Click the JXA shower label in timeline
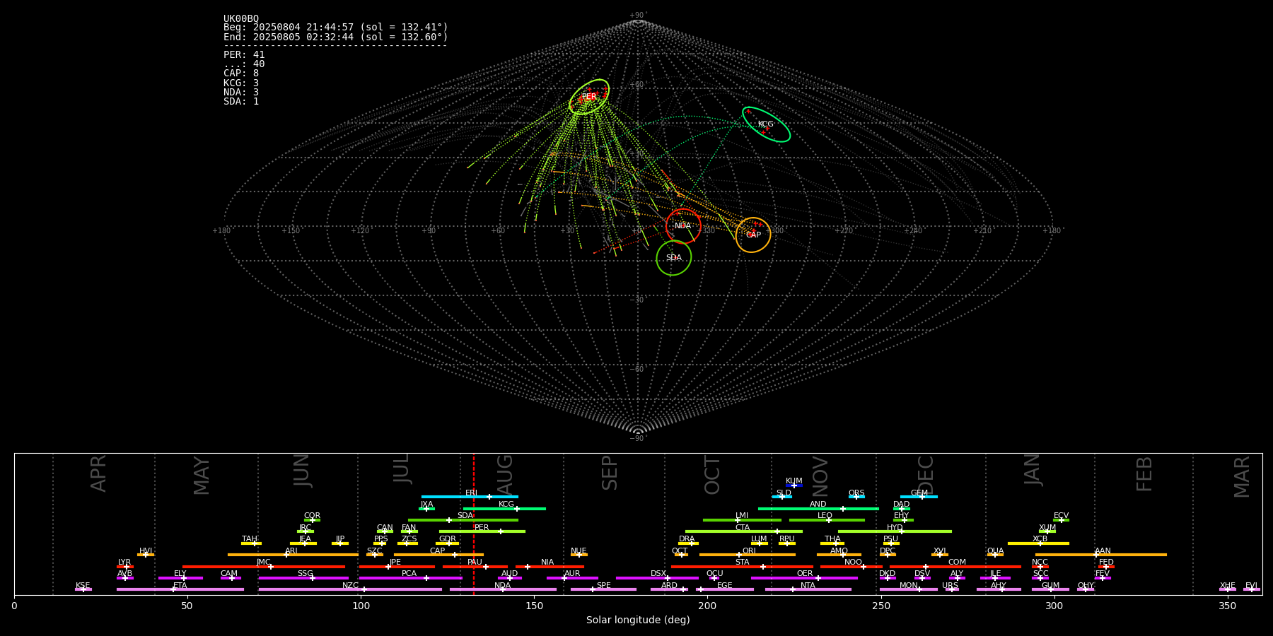The height and width of the screenshot is (636, 1273). tap(426, 505)
